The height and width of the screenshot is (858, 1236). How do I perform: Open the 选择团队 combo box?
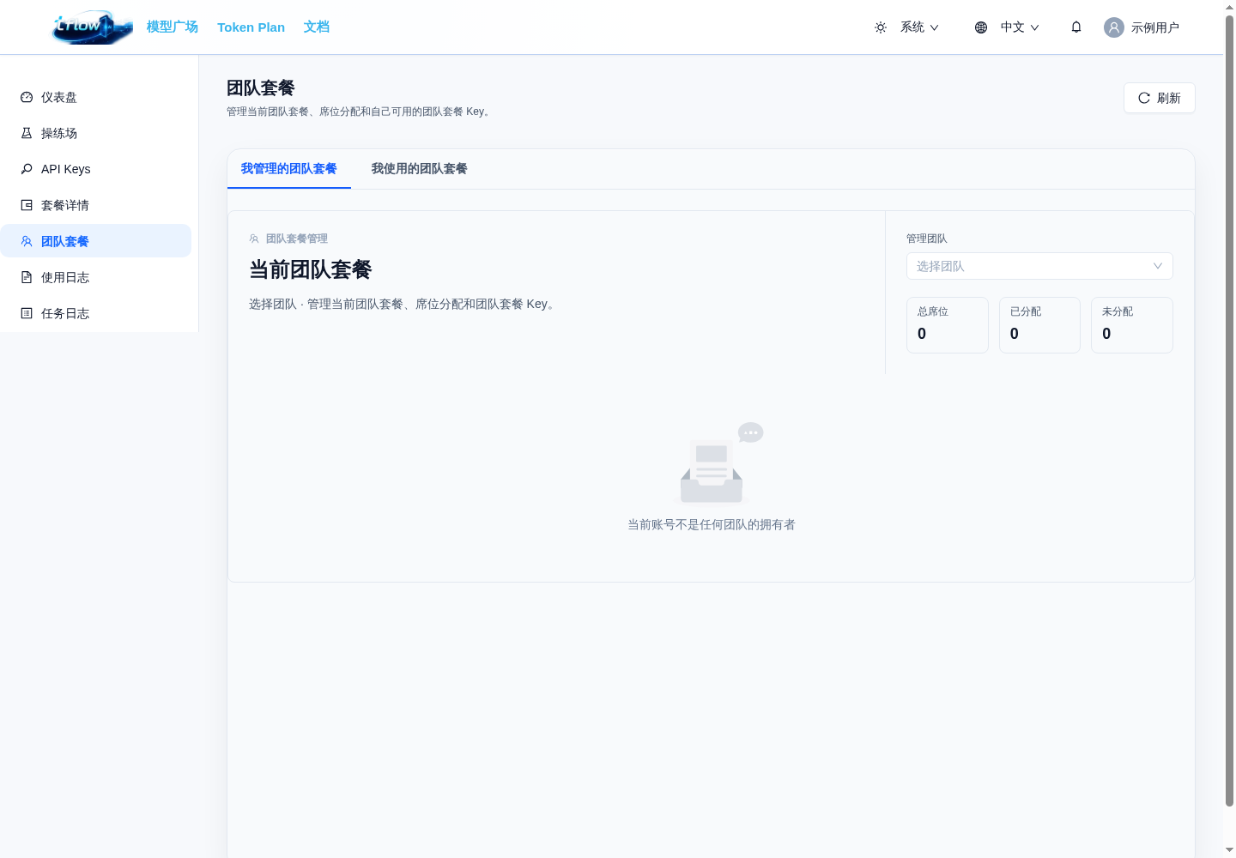(1039, 266)
